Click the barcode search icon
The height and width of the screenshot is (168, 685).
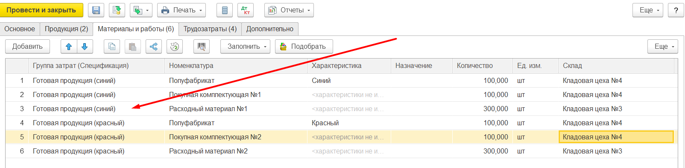point(202,46)
